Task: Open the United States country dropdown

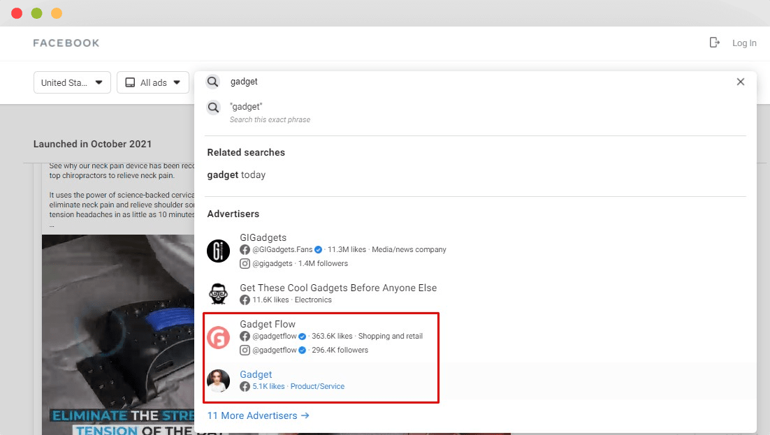Action: (72, 82)
